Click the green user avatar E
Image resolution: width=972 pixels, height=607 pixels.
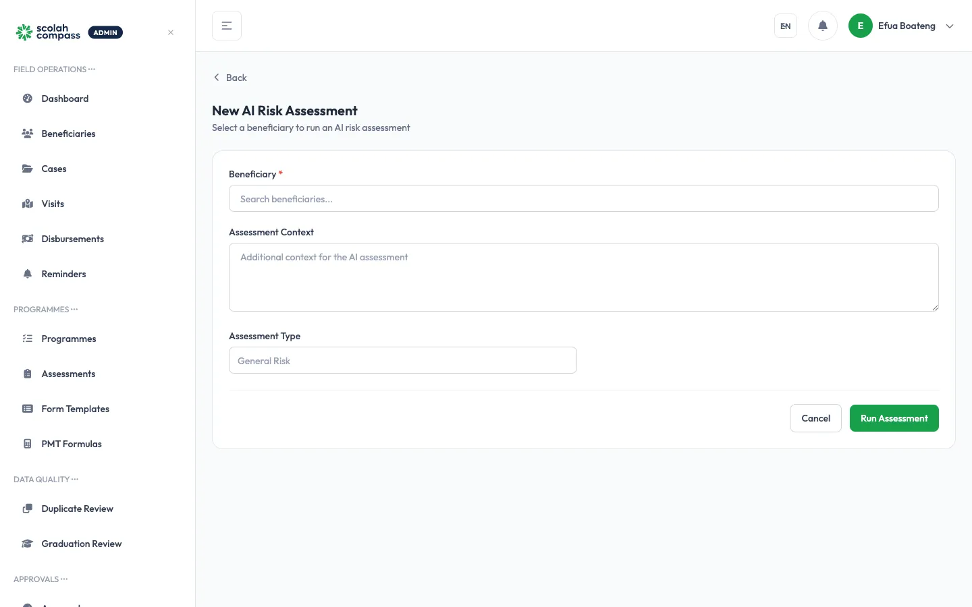[x=861, y=26]
